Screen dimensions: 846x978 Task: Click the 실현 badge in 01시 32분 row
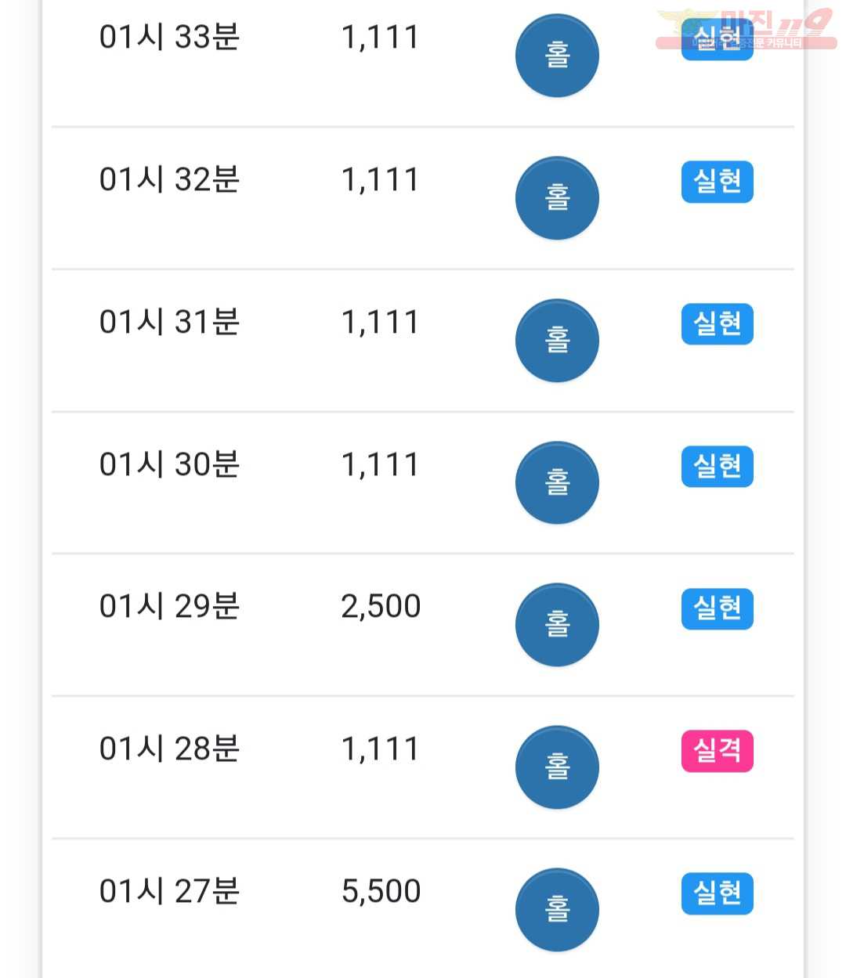(718, 182)
